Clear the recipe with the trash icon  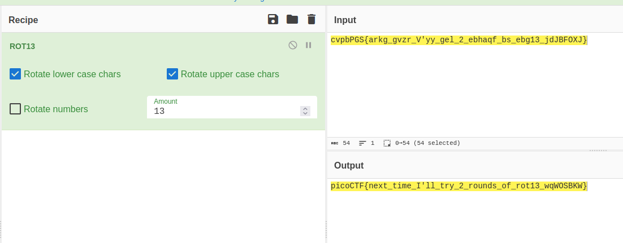point(311,19)
